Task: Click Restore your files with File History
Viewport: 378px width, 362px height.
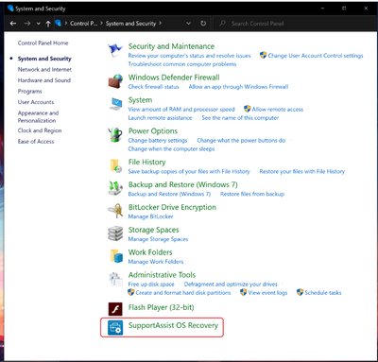Action: tap(302, 171)
